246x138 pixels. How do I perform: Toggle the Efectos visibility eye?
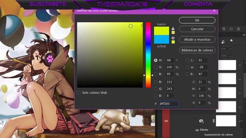pos(197,130)
